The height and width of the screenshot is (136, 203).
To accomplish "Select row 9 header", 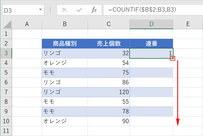I will coord(6,111).
